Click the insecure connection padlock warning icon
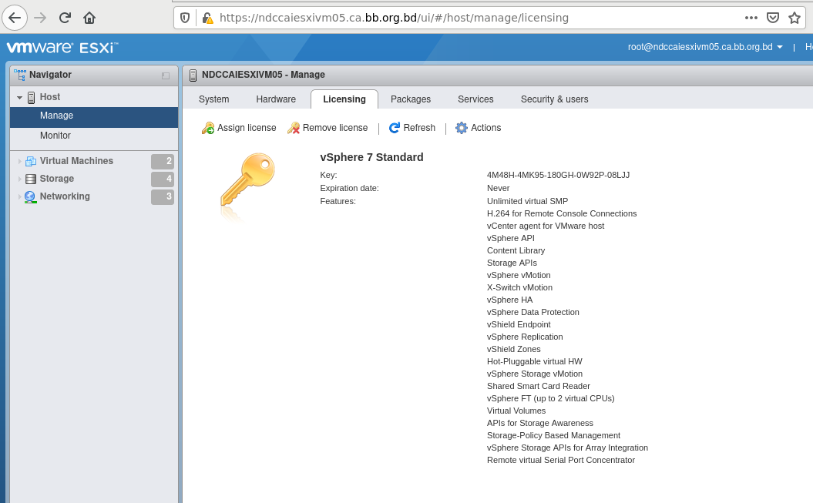Viewport: 813px width, 503px height. [x=207, y=18]
